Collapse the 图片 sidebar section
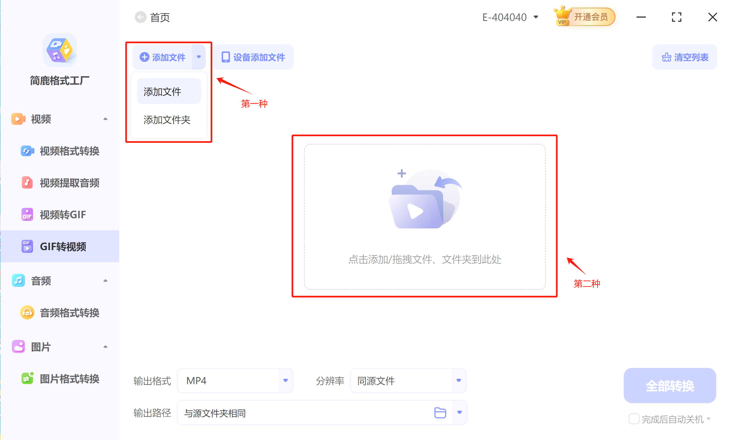Image resolution: width=730 pixels, height=440 pixels. tap(105, 347)
